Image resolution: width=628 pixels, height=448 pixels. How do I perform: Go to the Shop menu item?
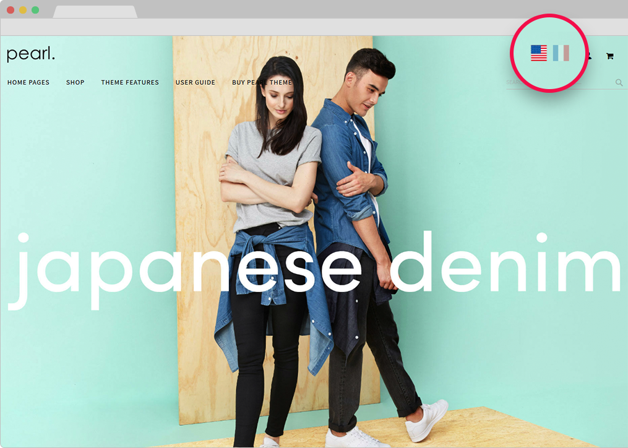point(75,82)
